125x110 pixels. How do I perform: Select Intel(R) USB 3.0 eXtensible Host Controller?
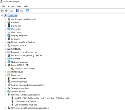42,98
